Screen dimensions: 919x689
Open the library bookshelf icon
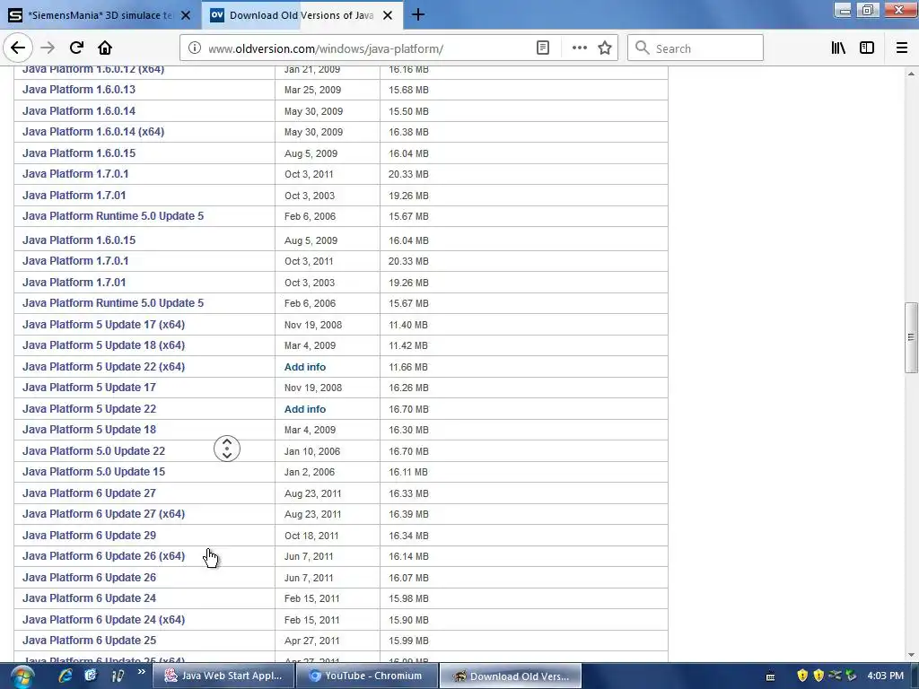tap(838, 48)
